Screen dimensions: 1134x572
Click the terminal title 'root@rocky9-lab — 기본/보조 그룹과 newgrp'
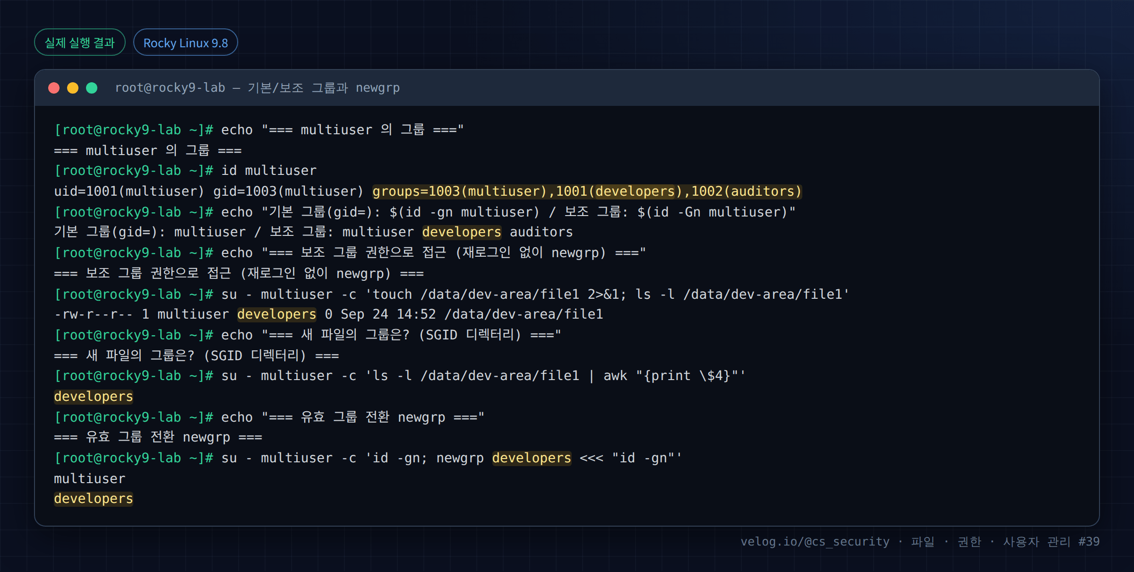(258, 88)
